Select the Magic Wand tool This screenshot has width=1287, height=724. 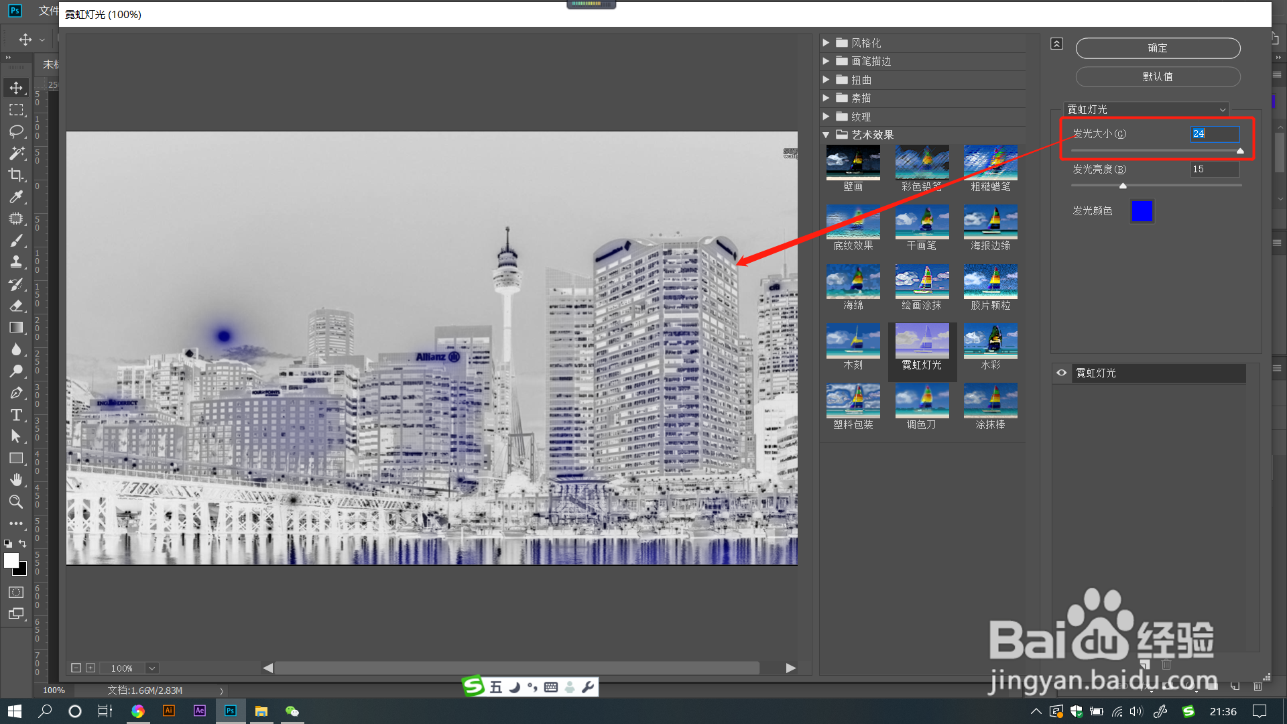click(16, 154)
